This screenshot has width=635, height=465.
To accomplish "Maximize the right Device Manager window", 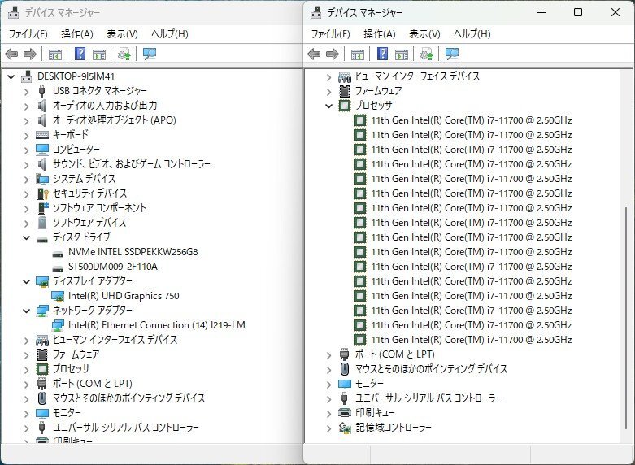I will (x=578, y=12).
